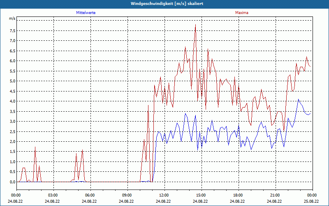Viewport: 329px width, 206px height.
Task: Click the 3,5 y-axis value
Action: 13,111
